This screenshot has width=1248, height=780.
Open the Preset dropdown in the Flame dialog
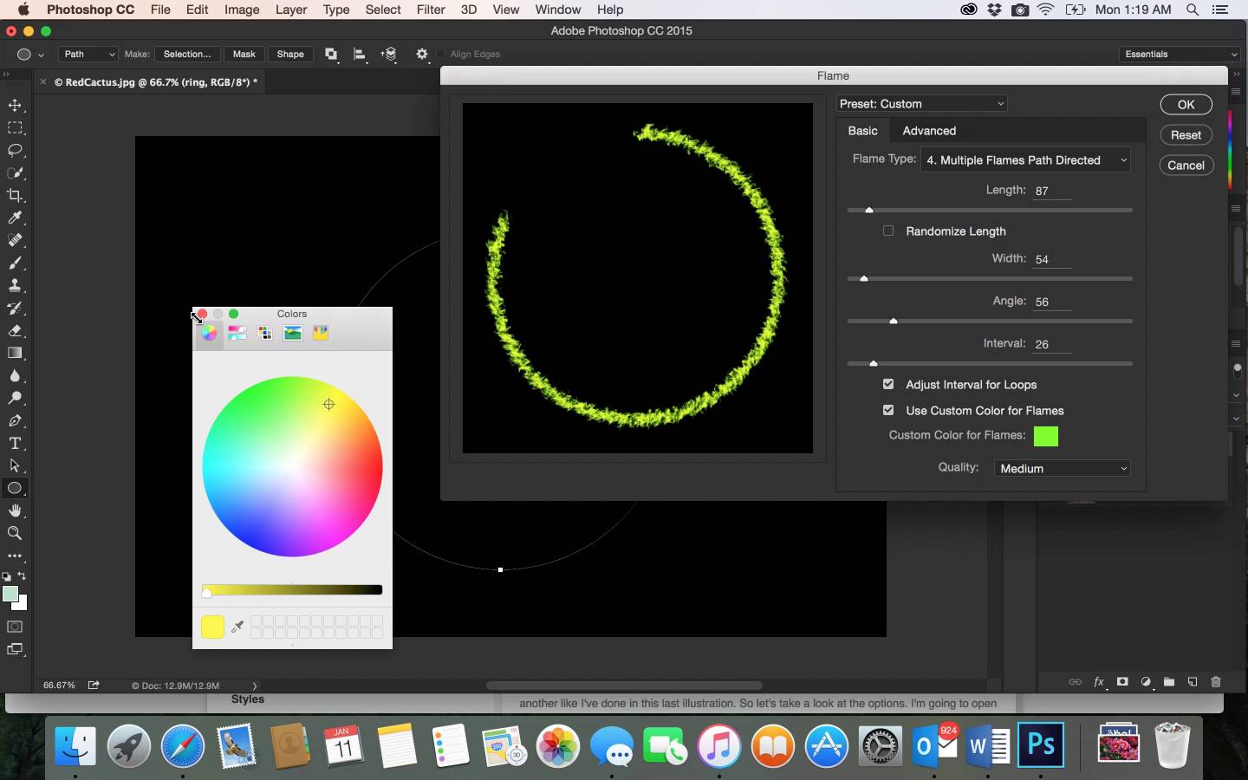pos(920,103)
